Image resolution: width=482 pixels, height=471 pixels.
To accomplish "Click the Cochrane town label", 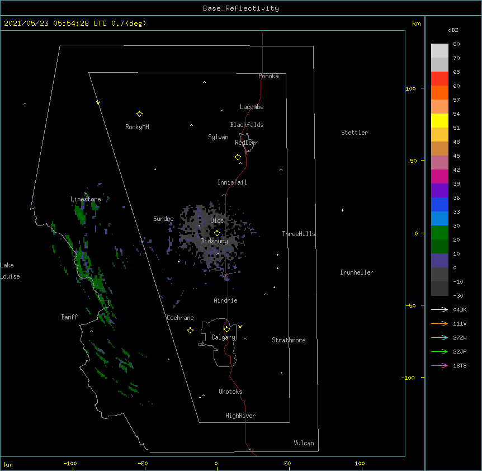I will (180, 318).
